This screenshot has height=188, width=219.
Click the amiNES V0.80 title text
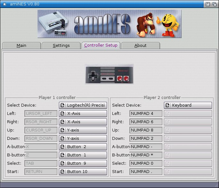pyautogui.click(x=25, y=4)
